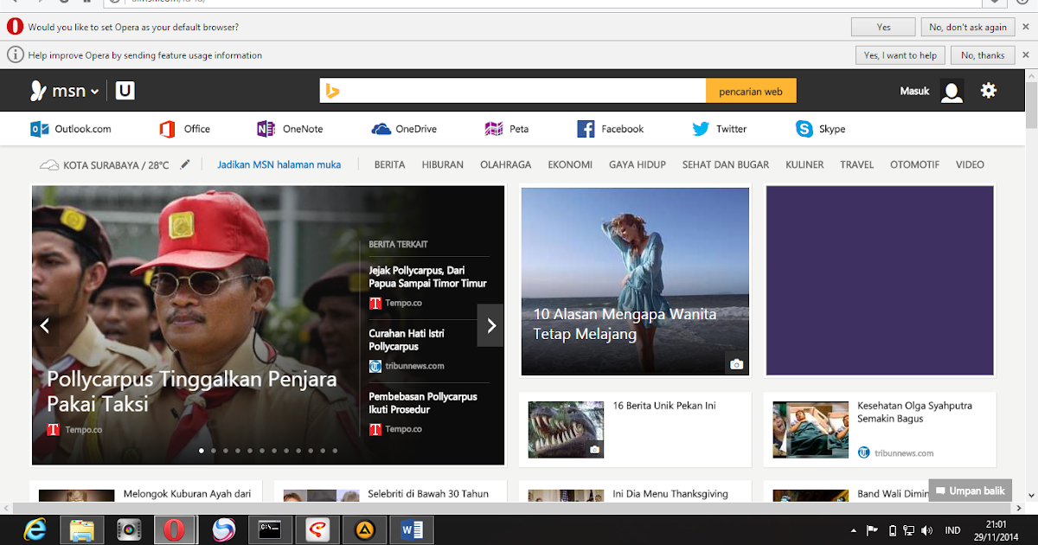Viewport: 1038px width, 545px height.
Task: Open the OLAHRAGA menu item
Action: (506, 164)
